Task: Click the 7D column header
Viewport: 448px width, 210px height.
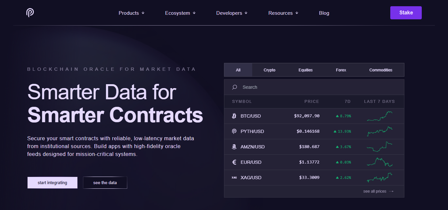Action: coord(348,102)
